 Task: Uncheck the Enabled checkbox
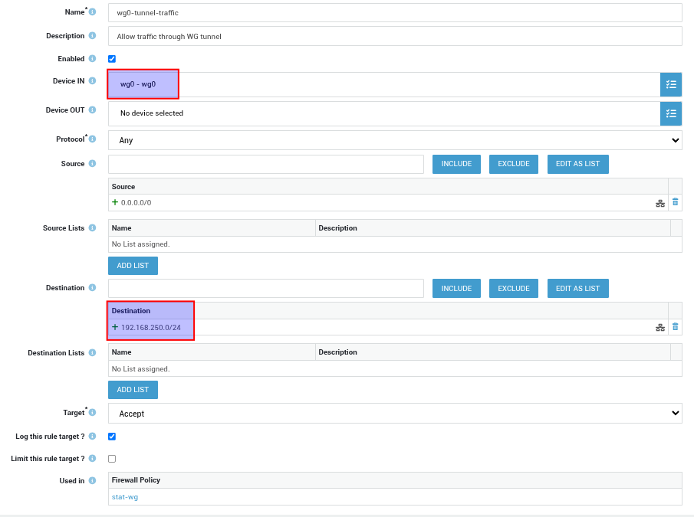click(112, 59)
